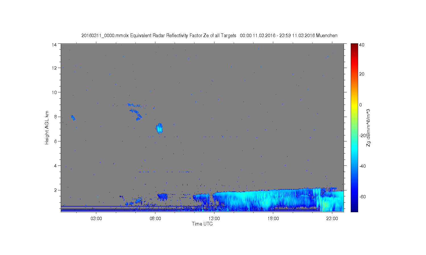Image resolution: width=426 pixels, height=255 pixels.
Task: Click the 13:00 time tick label
Action: click(214, 219)
